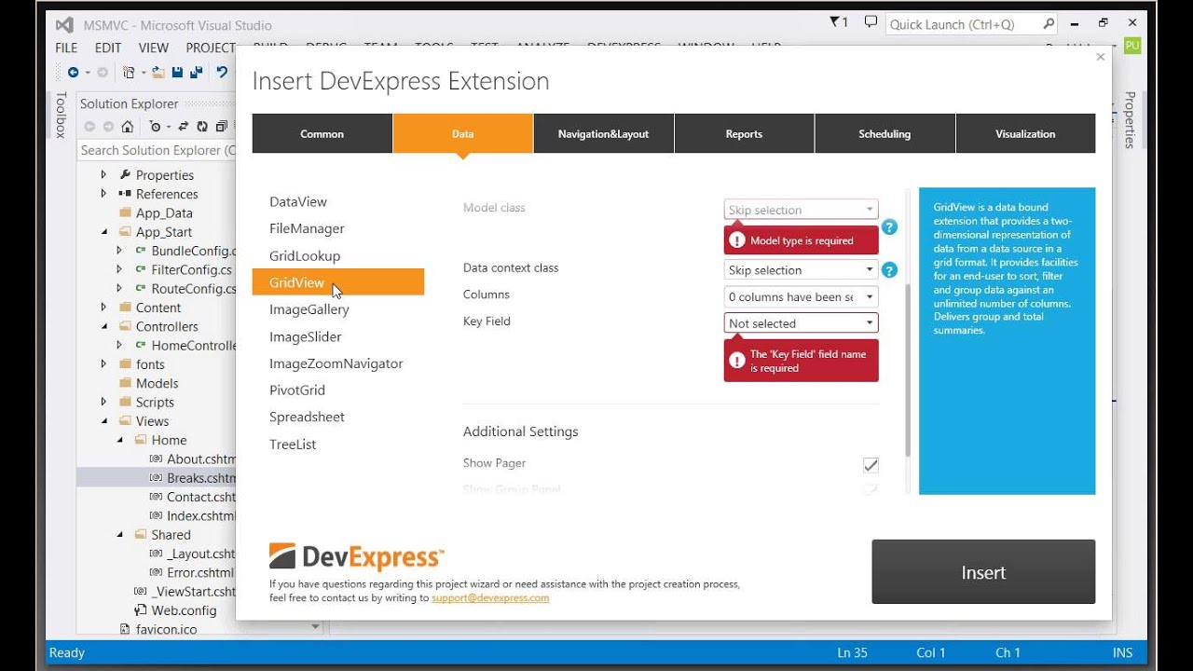Open the Navigate Backward history dropdown arrow

88,73
